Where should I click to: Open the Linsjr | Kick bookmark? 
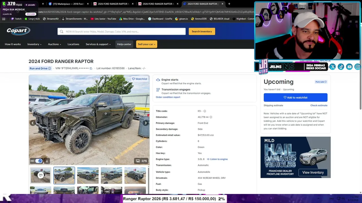(x=32, y=19)
